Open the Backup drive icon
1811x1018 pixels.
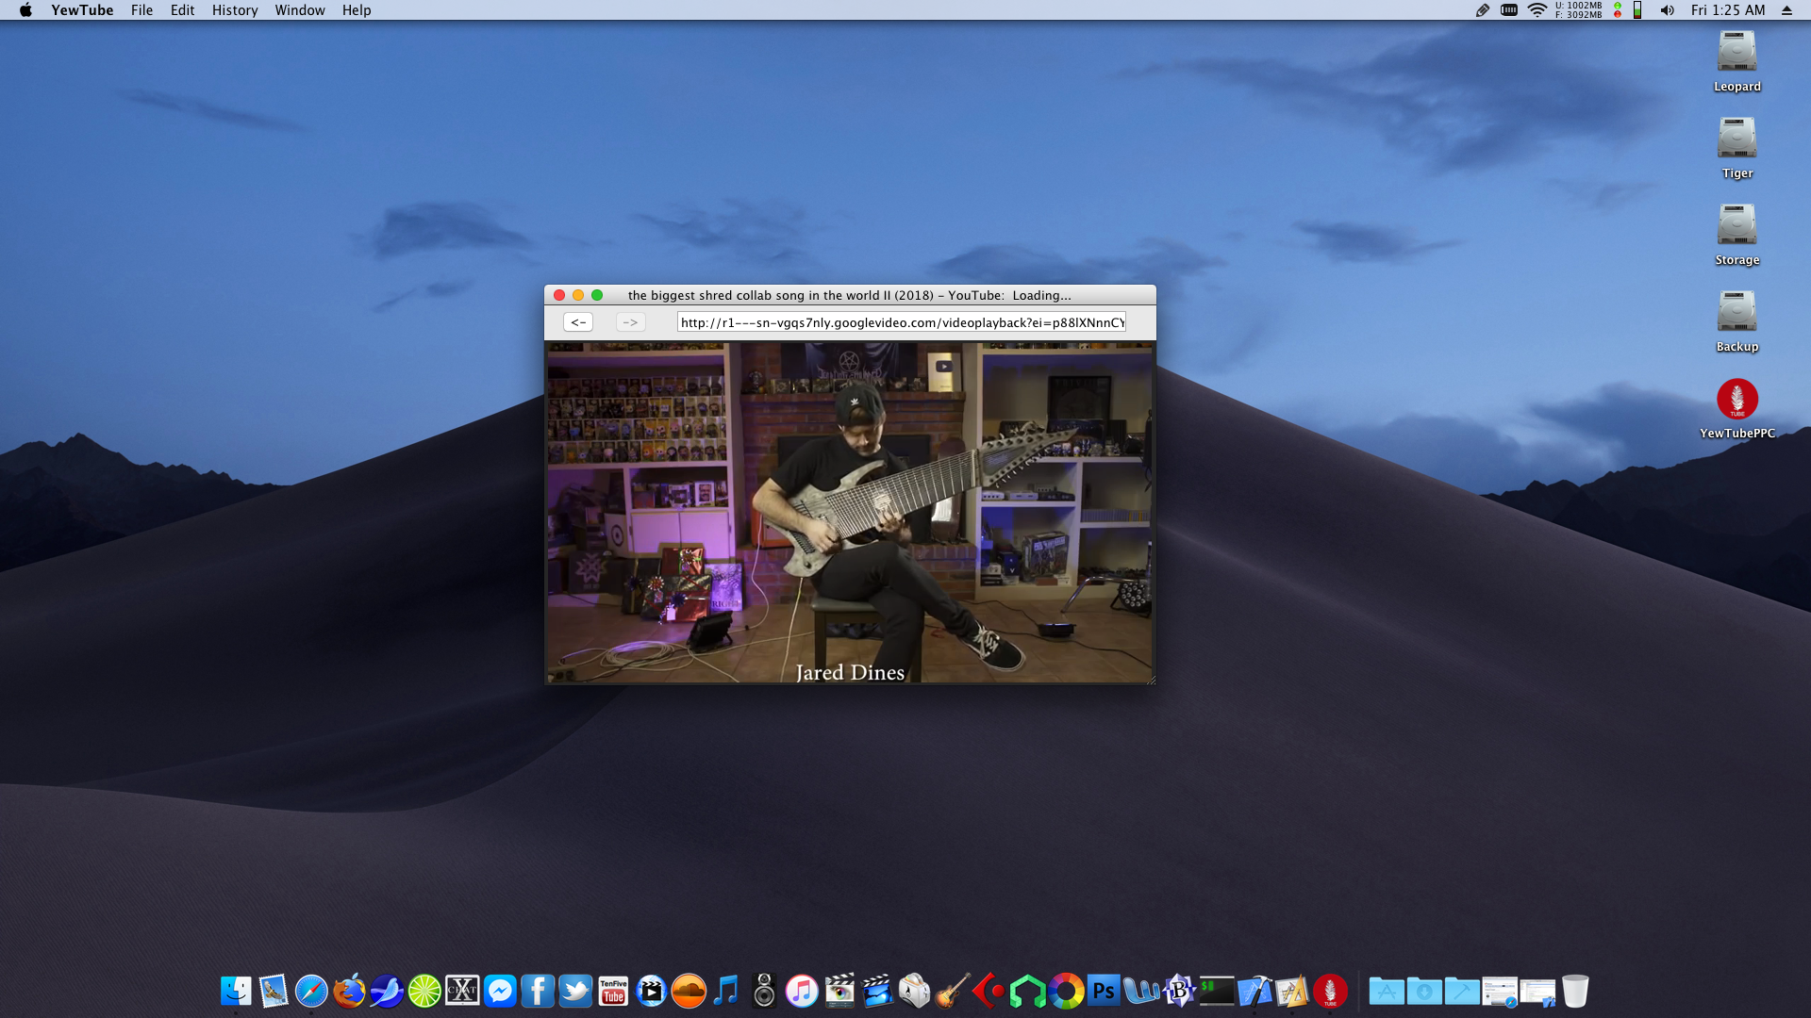point(1736,312)
